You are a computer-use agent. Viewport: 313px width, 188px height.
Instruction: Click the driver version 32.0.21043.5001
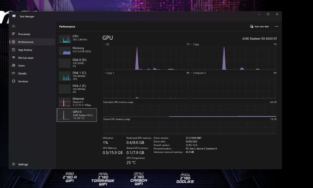(193, 138)
